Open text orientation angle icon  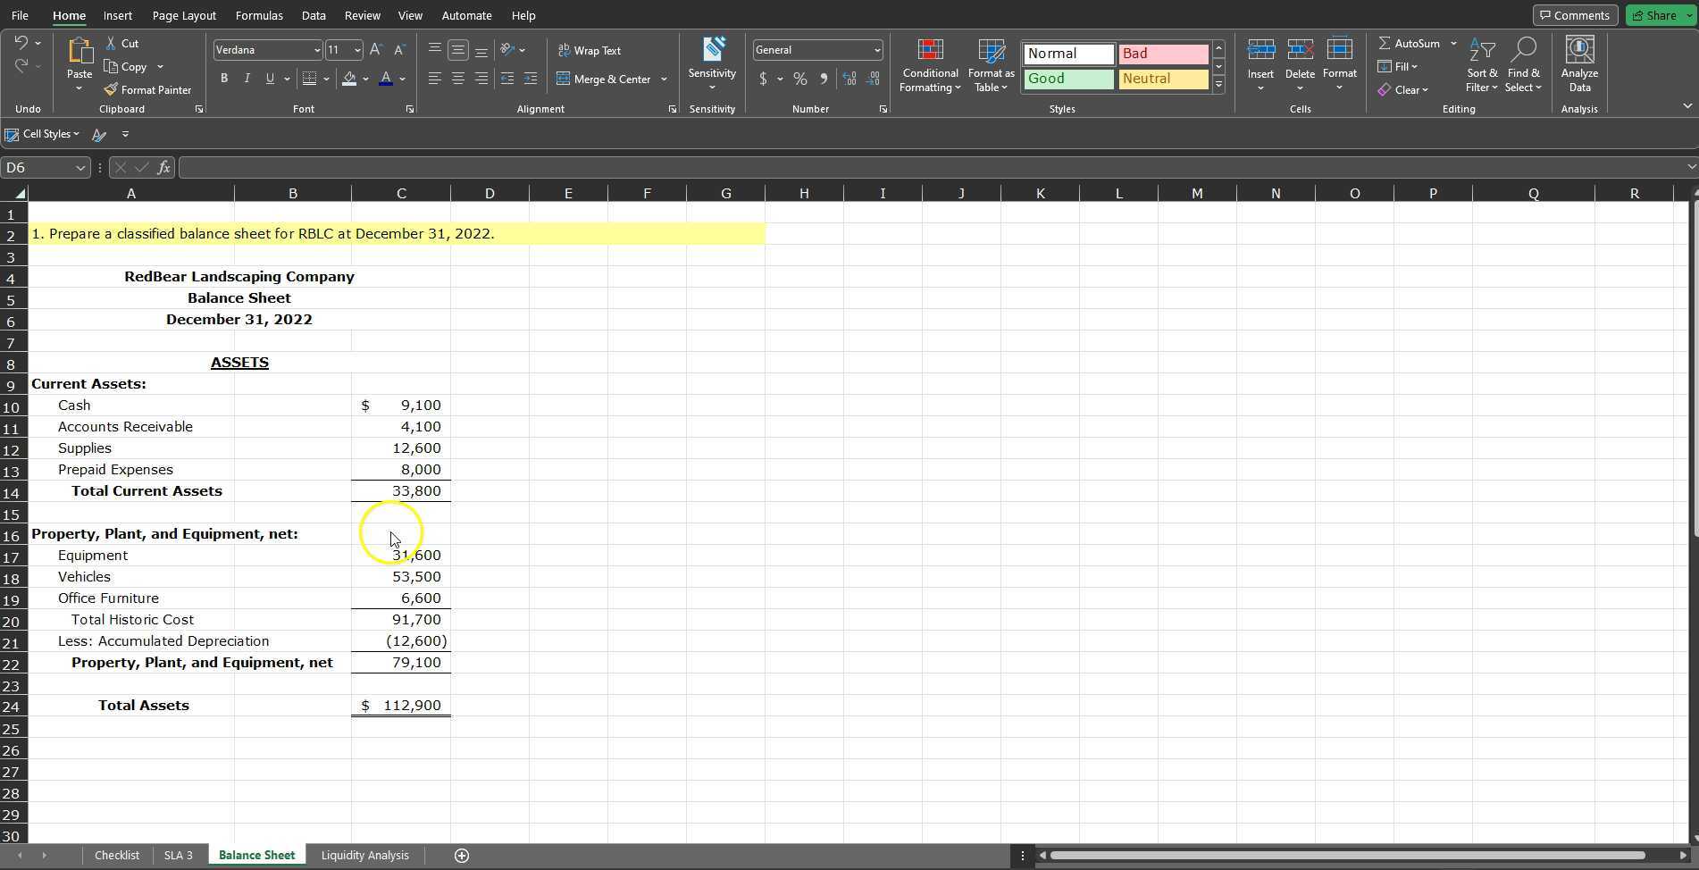(507, 50)
